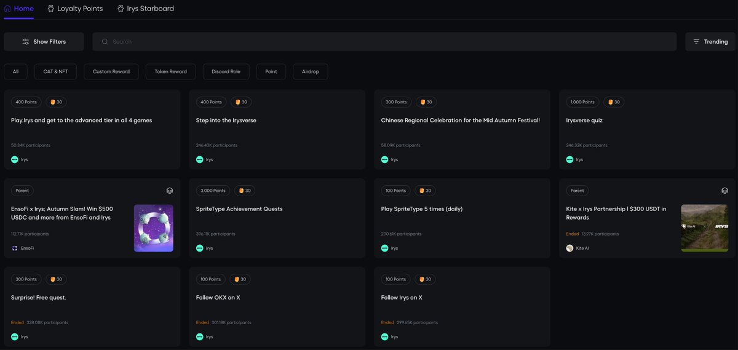Click gem 30 badge on Chinese Regional Celebration card

426,102
